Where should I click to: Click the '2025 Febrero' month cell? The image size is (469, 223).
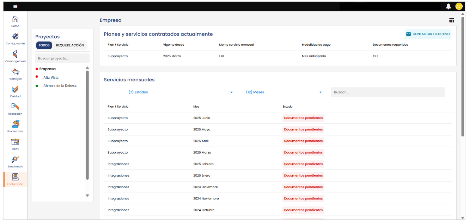point(203,164)
